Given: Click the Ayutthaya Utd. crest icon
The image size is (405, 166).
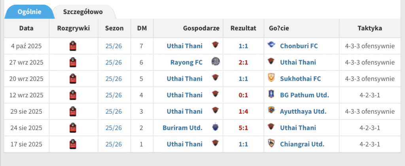Looking at the screenshot, I should pos(271,111).
